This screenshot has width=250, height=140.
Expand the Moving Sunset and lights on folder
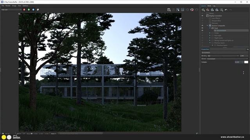(x=210, y=40)
